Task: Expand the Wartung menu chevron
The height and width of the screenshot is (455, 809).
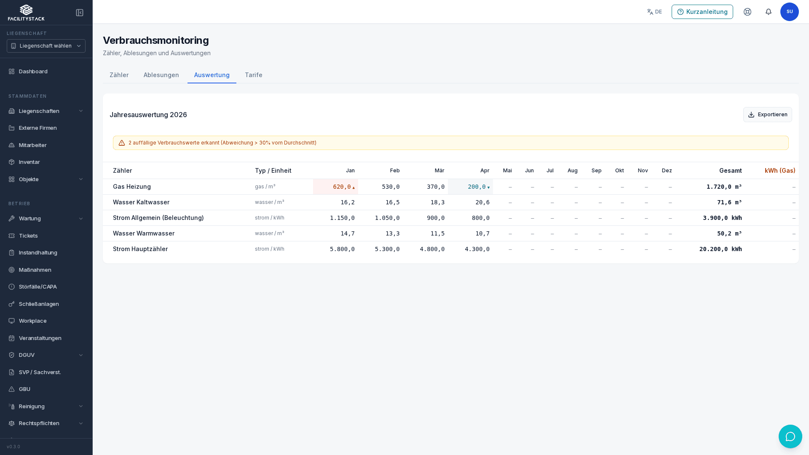Action: [81, 219]
